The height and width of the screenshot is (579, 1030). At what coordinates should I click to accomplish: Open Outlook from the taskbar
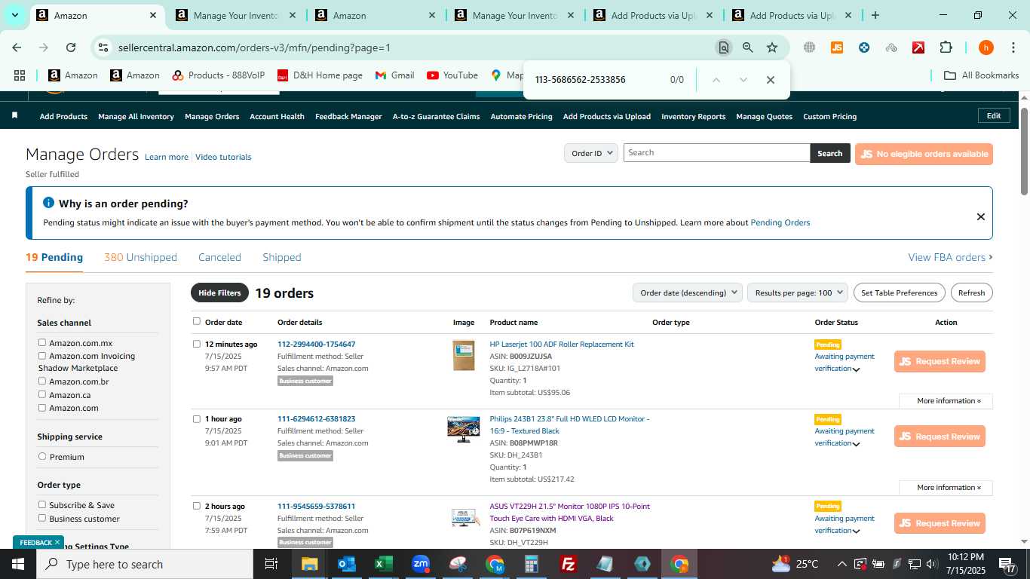[347, 564]
